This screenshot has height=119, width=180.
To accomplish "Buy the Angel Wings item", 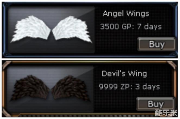I will tap(156, 44).
